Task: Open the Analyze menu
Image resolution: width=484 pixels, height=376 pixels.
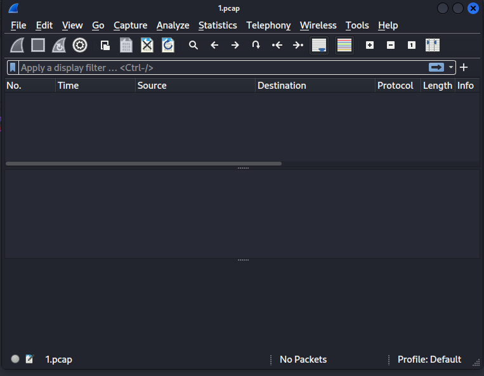Action: coord(173,25)
